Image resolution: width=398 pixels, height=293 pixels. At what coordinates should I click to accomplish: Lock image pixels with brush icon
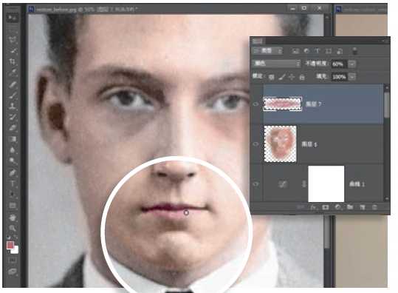[x=282, y=77]
